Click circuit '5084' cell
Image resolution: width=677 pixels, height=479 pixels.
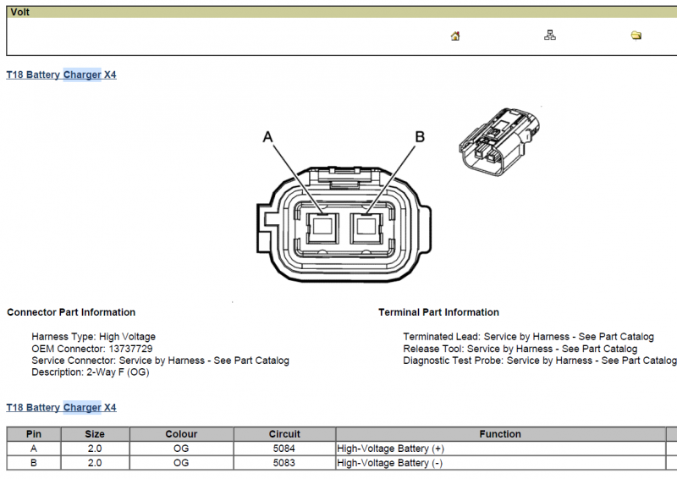point(284,449)
